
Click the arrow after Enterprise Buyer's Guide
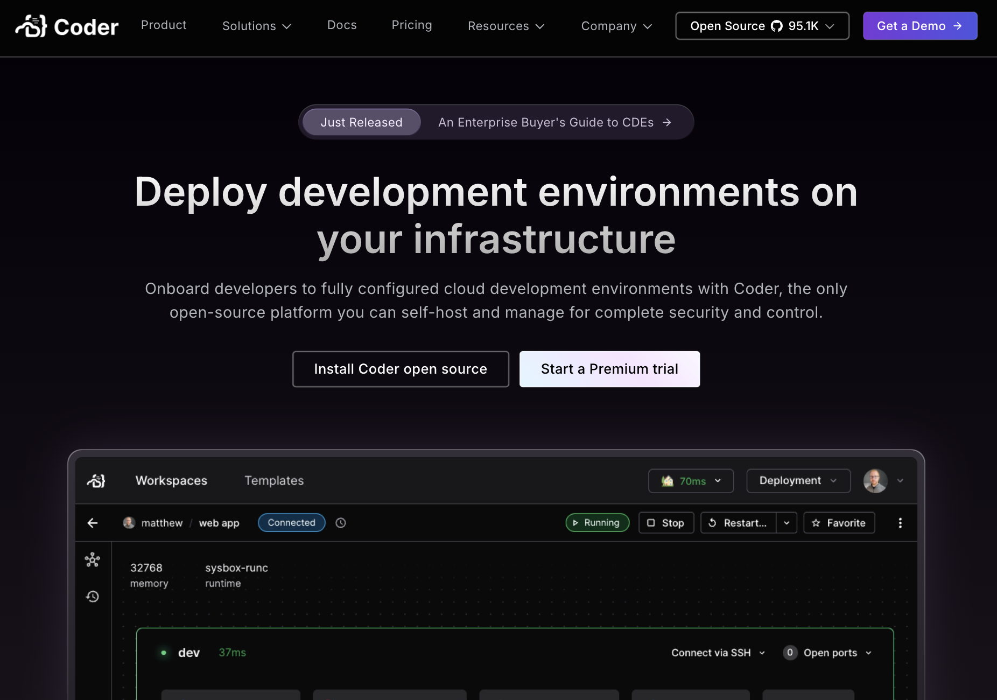coord(667,122)
